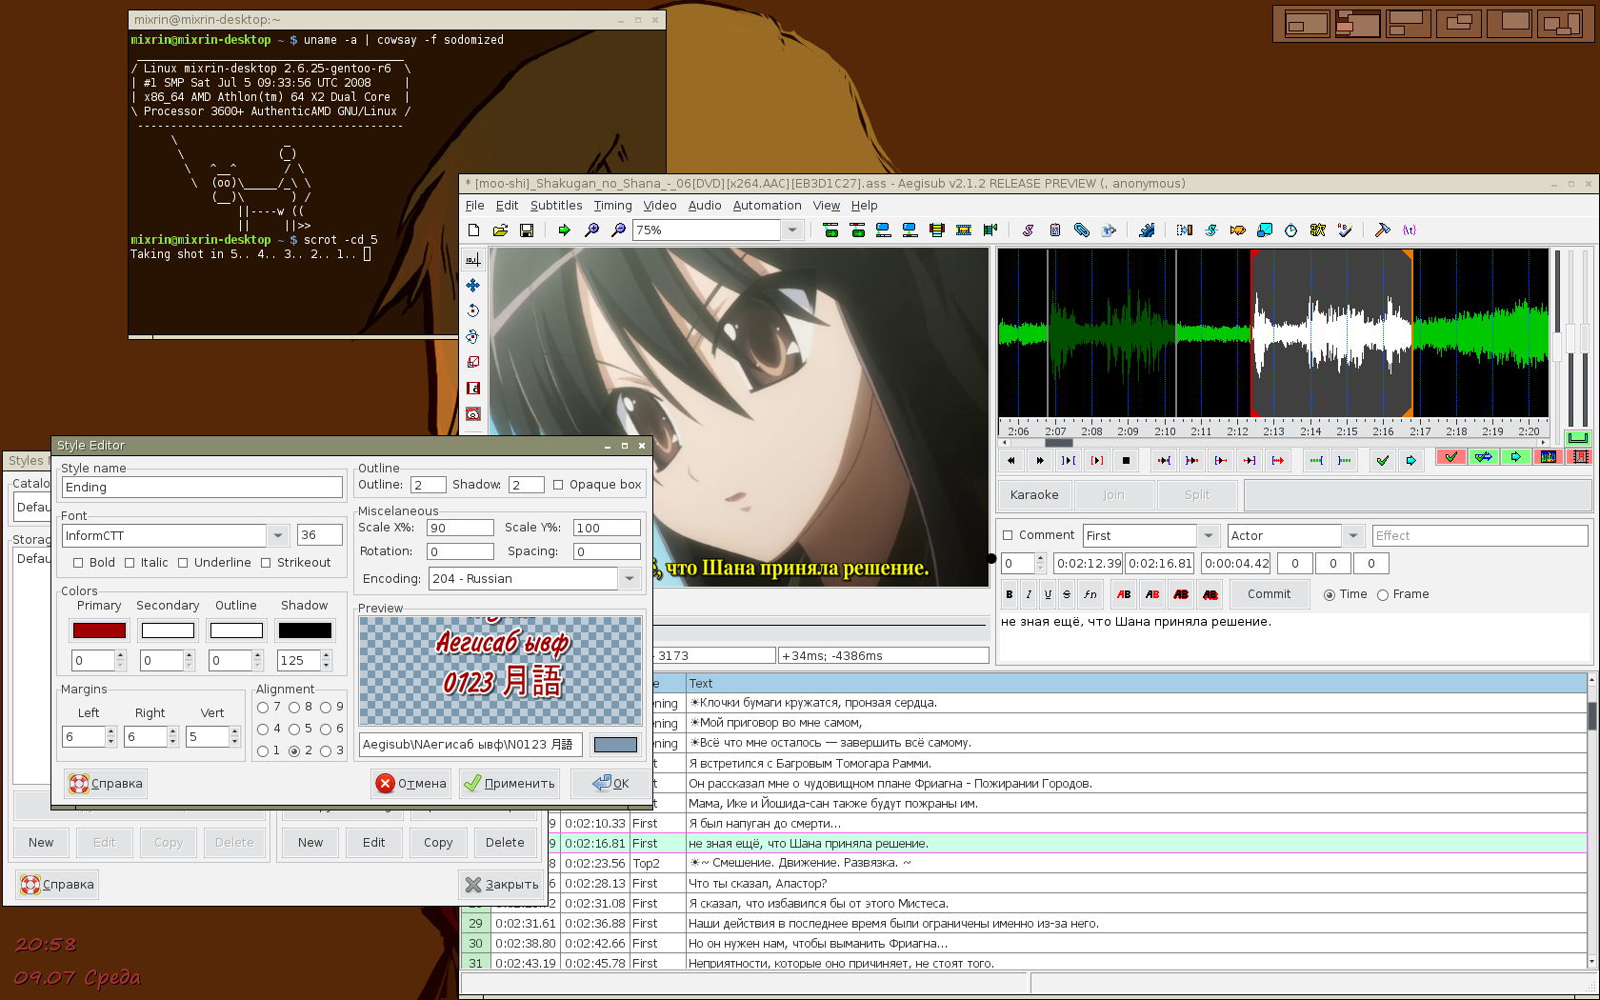Click the Karaoke button
The height and width of the screenshot is (1000, 1600).
1034,495
